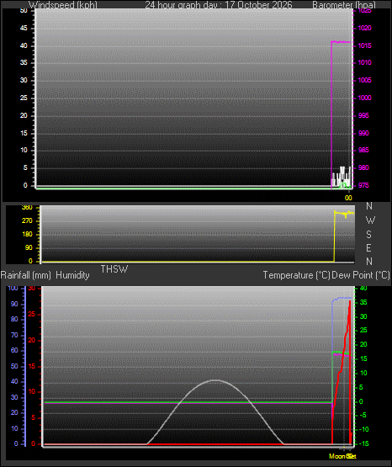Click the W compass label
Image resolution: width=392 pixels, height=467 pixels.
coord(370,220)
